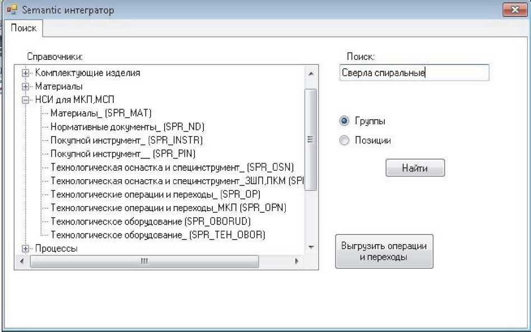Image resolution: width=531 pixels, height=332 pixels.
Task: Expand the Комплектующие изделия node
Action: [25, 73]
